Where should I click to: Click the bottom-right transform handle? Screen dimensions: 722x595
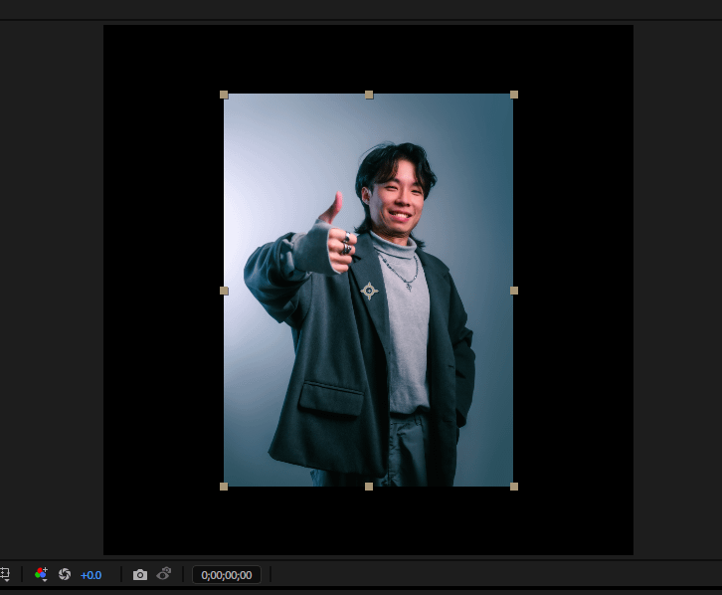514,487
